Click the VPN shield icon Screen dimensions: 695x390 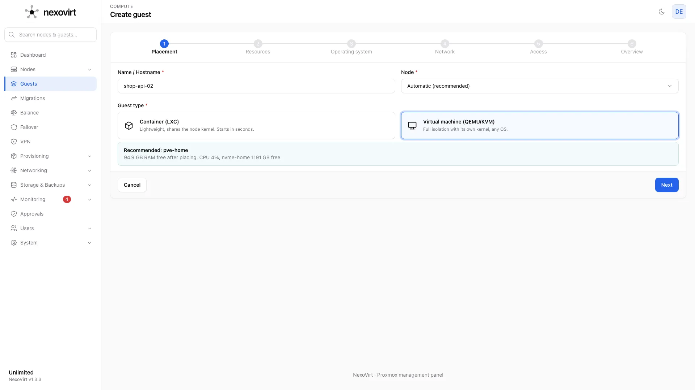coord(14,142)
